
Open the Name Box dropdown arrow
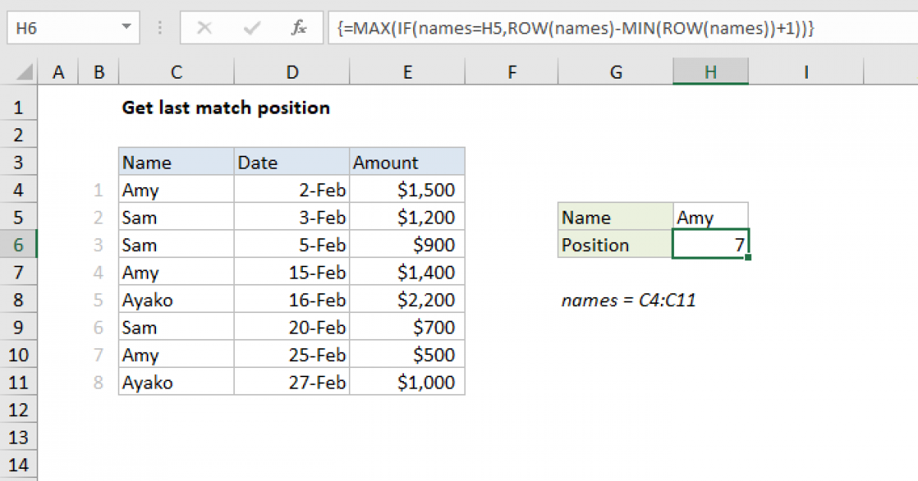[x=125, y=28]
